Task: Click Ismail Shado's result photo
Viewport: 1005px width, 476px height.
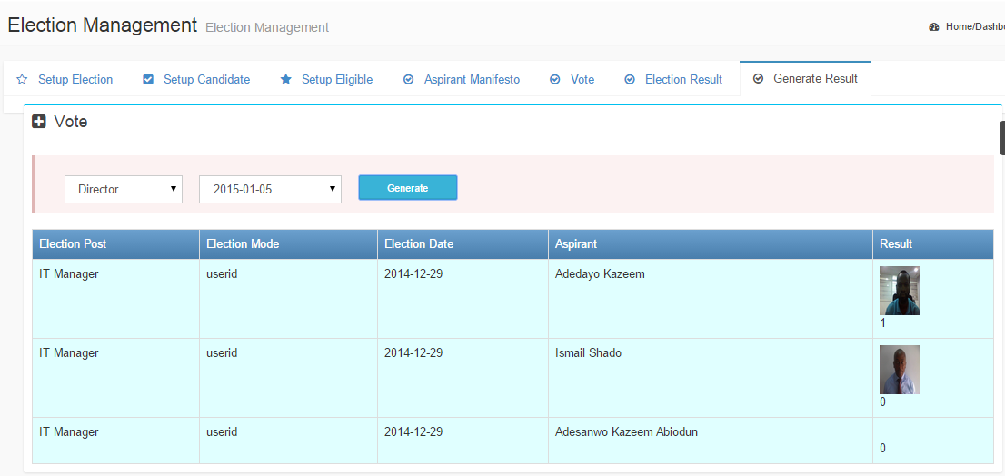Action: pos(900,370)
